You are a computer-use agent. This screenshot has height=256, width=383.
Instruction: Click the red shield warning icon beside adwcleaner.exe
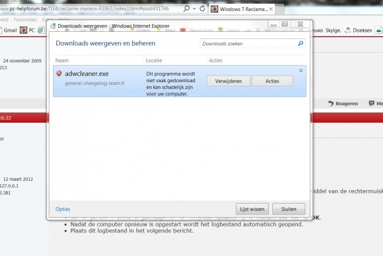[x=59, y=73]
